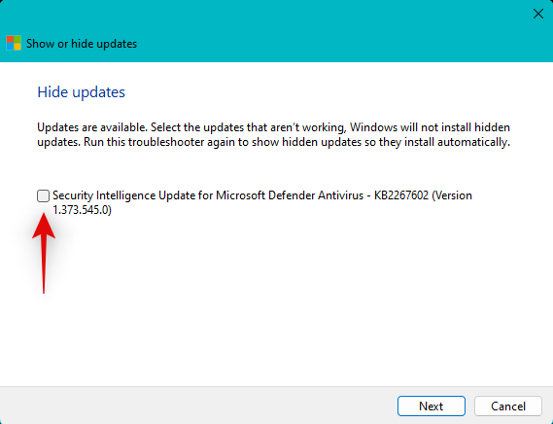Click the 'Show or hide updates' title text

tap(82, 44)
